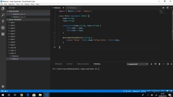Screen dimensions: 173x97
Task: Close the terminal panel
Action: point(171,64)
